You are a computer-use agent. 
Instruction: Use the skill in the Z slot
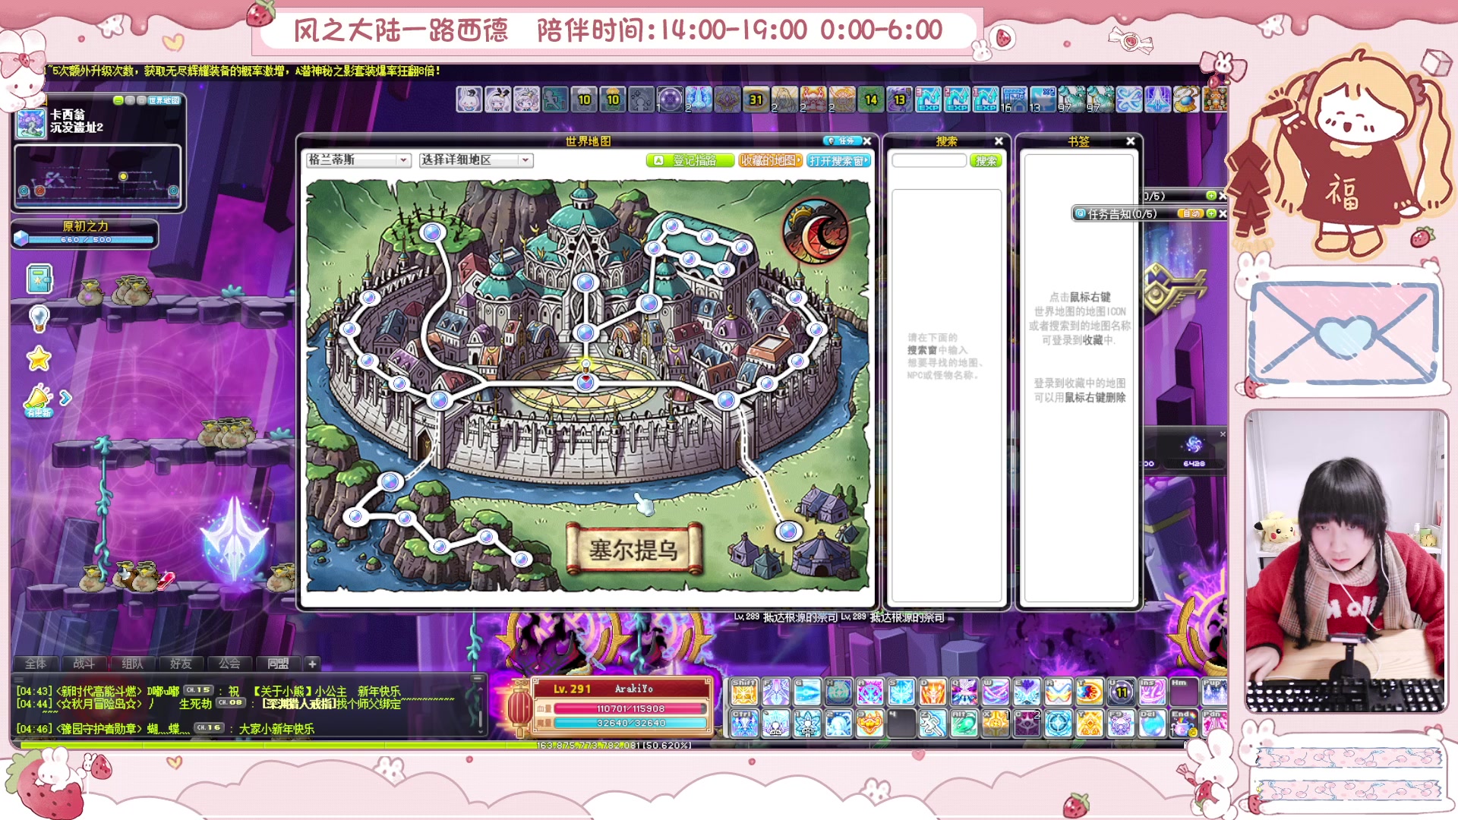(933, 722)
